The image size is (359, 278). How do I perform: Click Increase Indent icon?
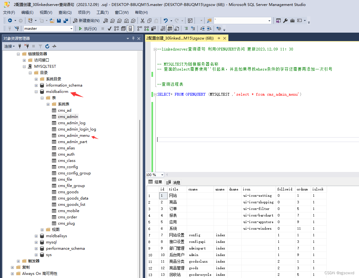pos(209,29)
